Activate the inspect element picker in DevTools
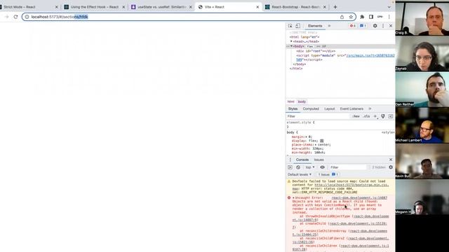449x252 pixels. [x=290, y=26]
